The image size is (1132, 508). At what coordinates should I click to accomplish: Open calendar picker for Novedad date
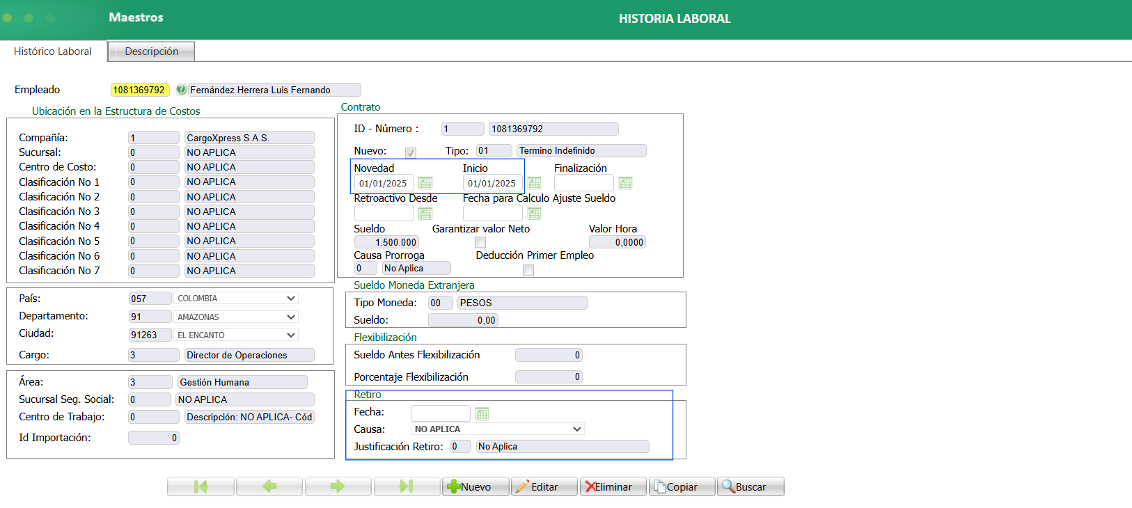coord(425,183)
